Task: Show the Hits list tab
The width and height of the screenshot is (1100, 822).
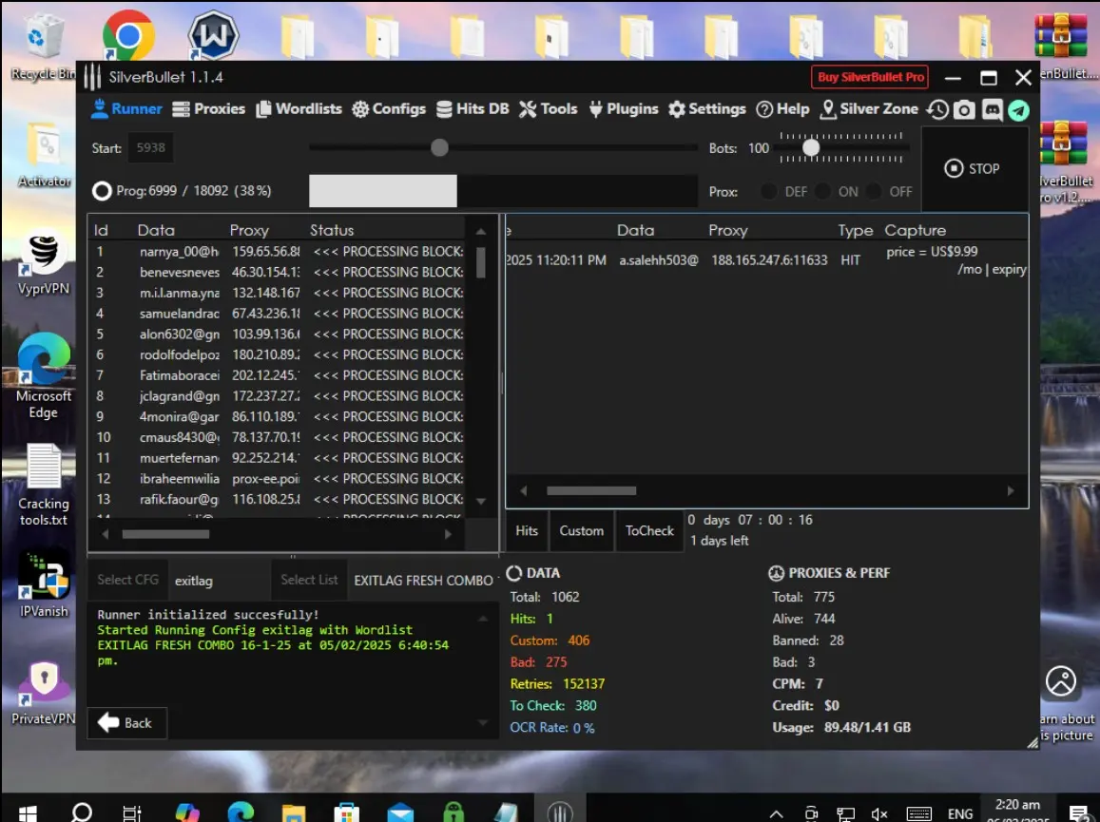Action: (x=527, y=531)
